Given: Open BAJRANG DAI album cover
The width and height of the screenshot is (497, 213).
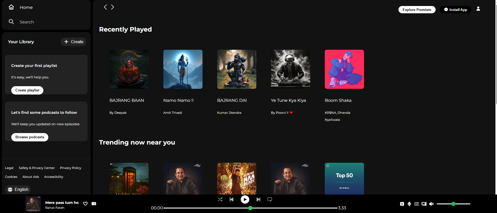Looking at the screenshot, I should click(237, 69).
